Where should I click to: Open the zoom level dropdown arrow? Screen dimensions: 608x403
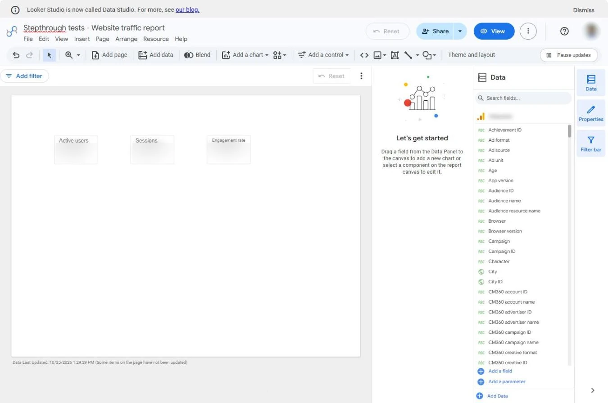coord(78,55)
